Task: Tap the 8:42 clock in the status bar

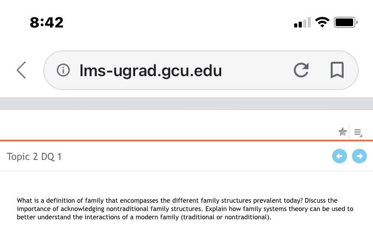Action: click(47, 23)
